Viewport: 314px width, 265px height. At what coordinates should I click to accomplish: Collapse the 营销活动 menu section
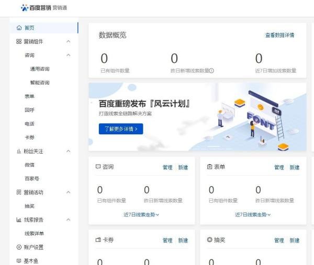coord(68,192)
